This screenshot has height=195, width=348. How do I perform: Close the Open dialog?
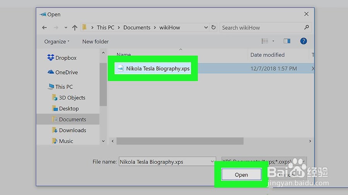pyautogui.click(x=306, y=14)
